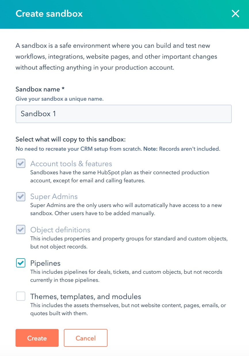Click the checkmark inside the Pipelines checkbox
This screenshot has width=249, height=356.
pos(20,263)
